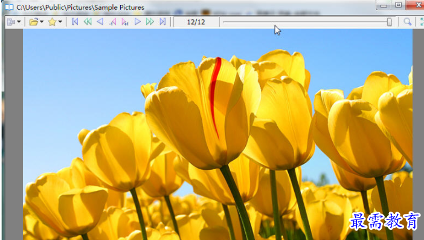Click the page slider handle
The height and width of the screenshot is (240, 424).
click(389, 22)
